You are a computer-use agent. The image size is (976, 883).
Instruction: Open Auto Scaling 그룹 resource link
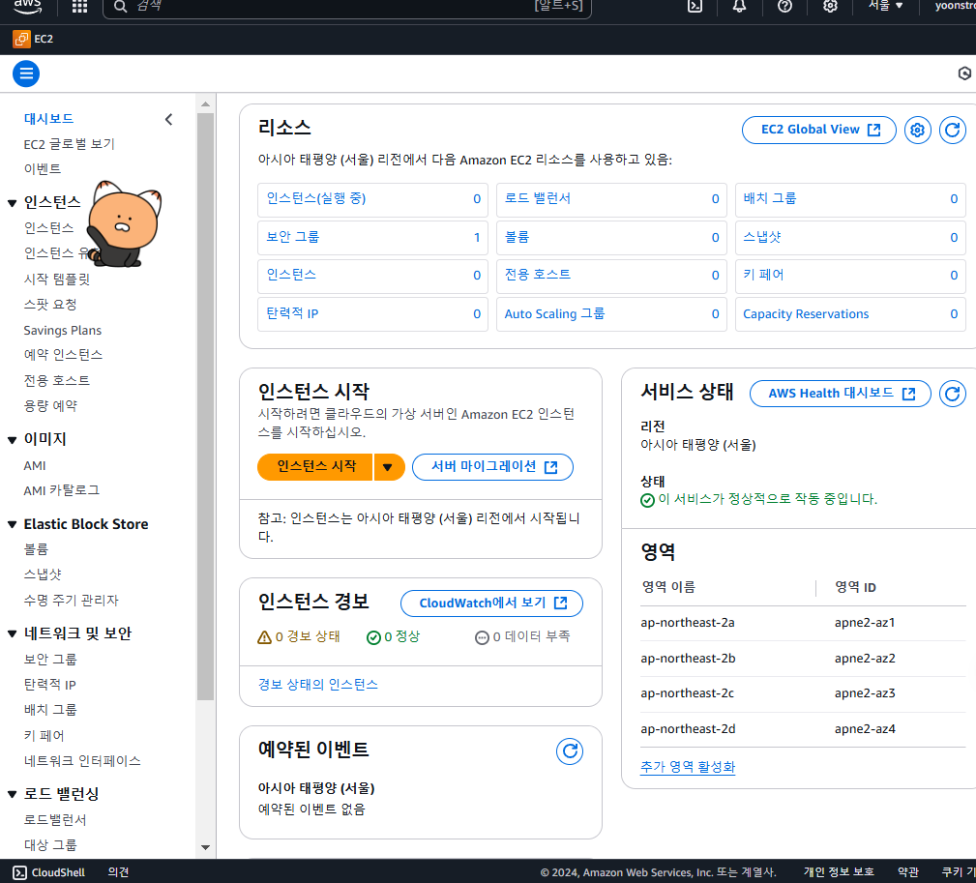point(554,313)
